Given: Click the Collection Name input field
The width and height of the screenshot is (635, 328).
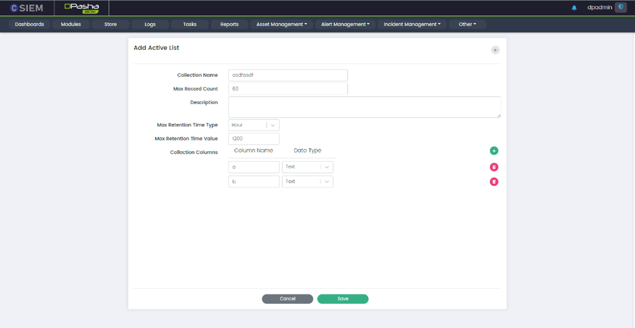Looking at the screenshot, I should [x=287, y=75].
